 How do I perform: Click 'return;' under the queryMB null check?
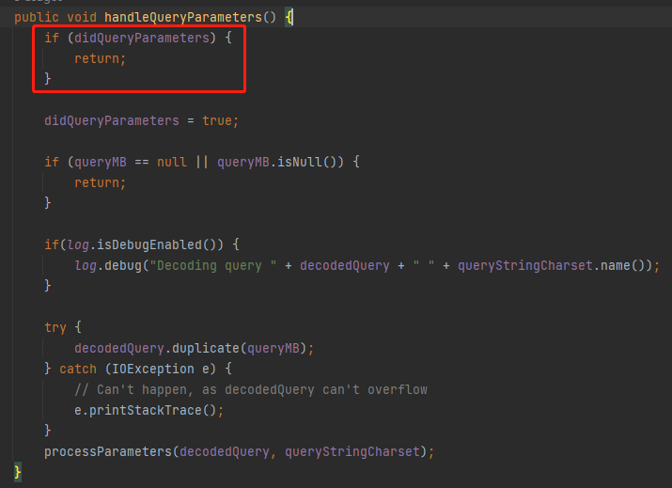click(x=100, y=183)
